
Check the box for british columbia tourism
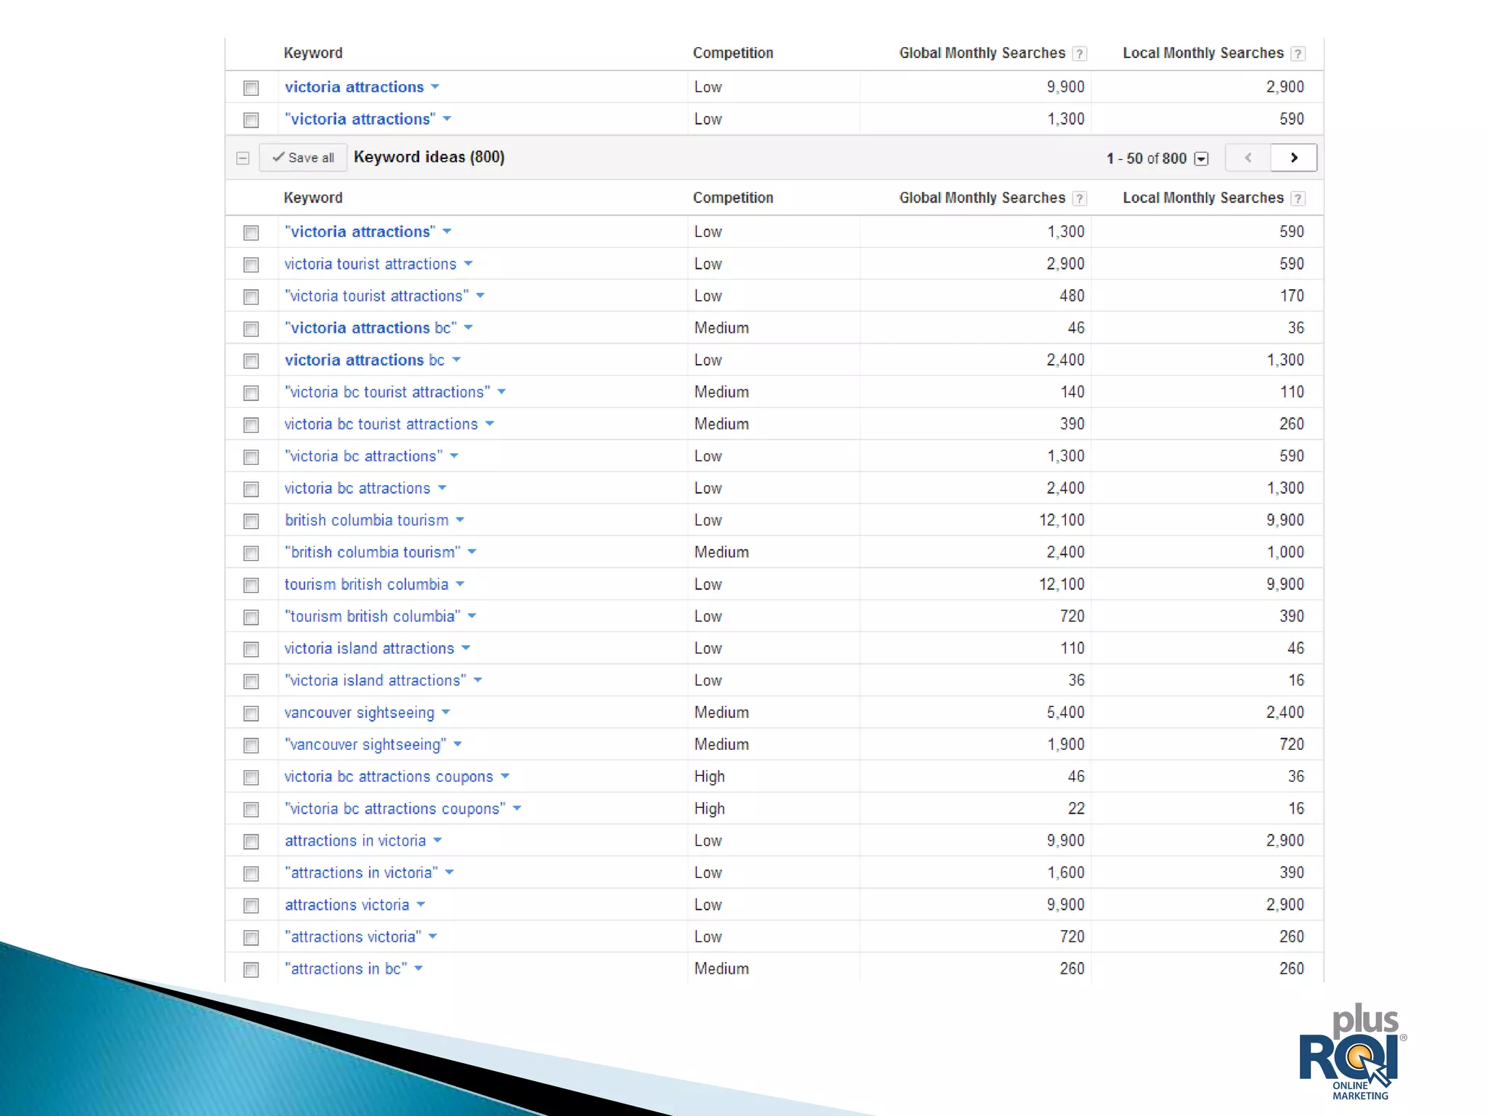pos(251,521)
